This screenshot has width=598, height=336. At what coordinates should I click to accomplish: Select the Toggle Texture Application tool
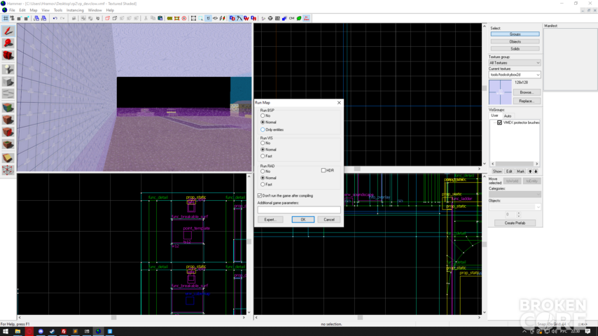[8, 108]
